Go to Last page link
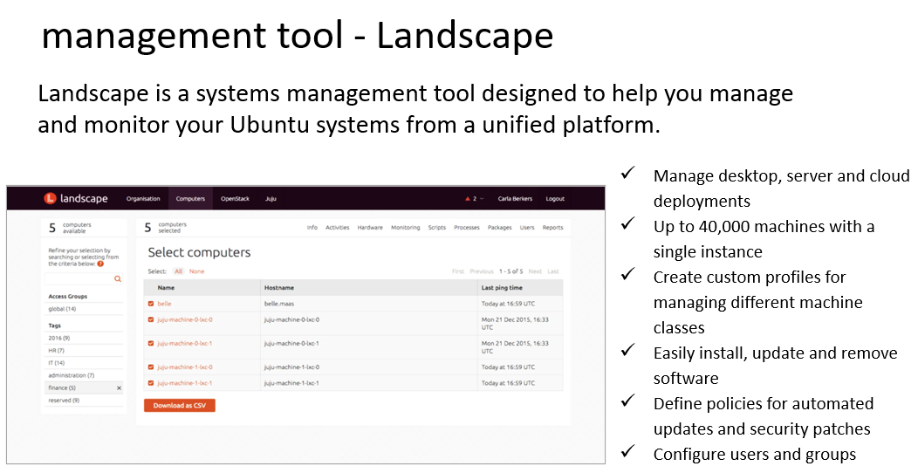 (552, 271)
